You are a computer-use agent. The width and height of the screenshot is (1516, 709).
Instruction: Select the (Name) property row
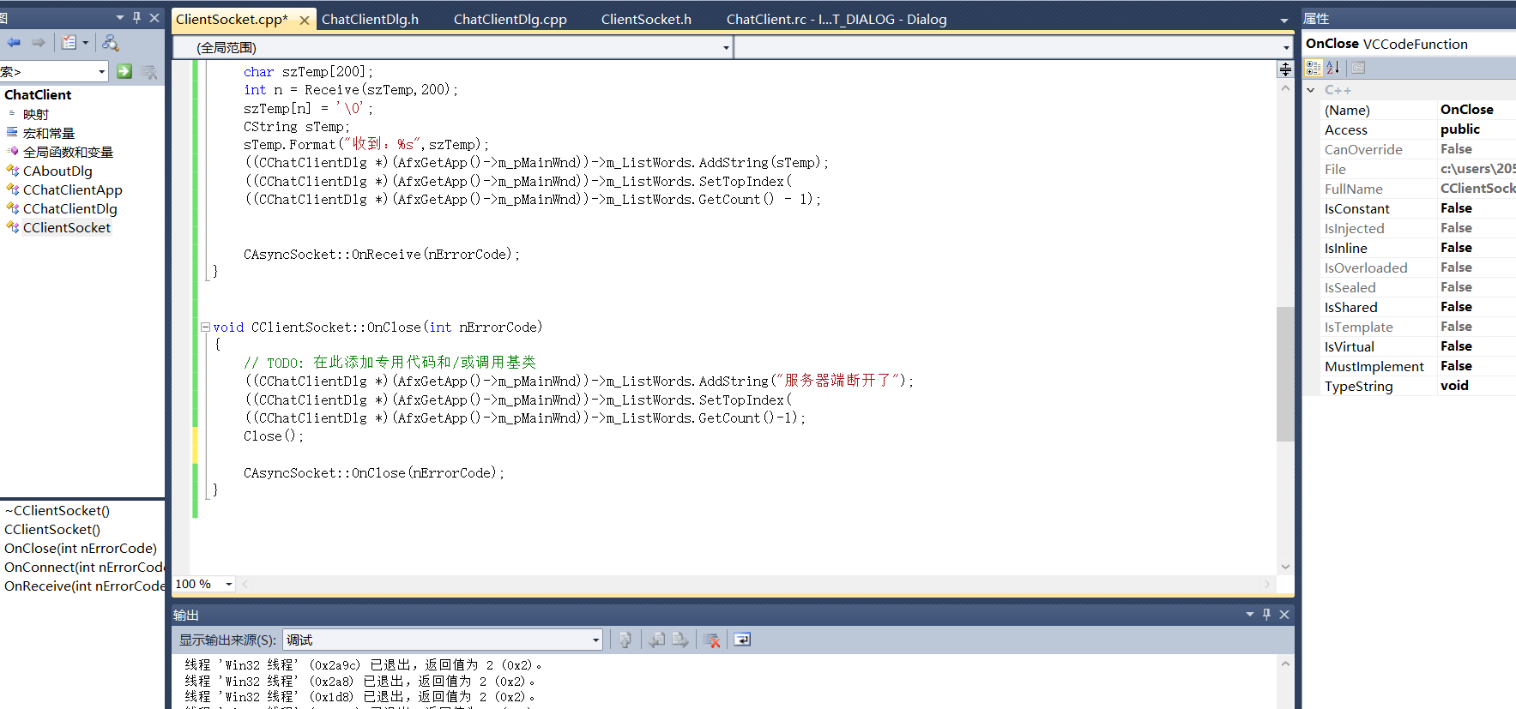[1419, 110]
